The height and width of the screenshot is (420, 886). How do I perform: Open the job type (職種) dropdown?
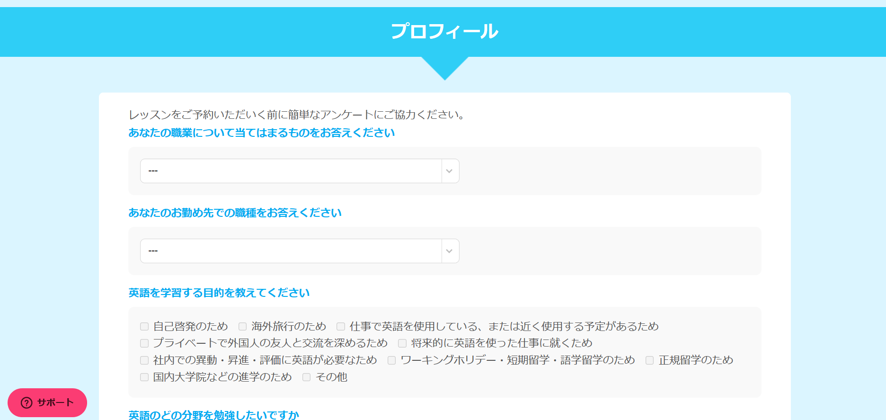click(x=291, y=251)
